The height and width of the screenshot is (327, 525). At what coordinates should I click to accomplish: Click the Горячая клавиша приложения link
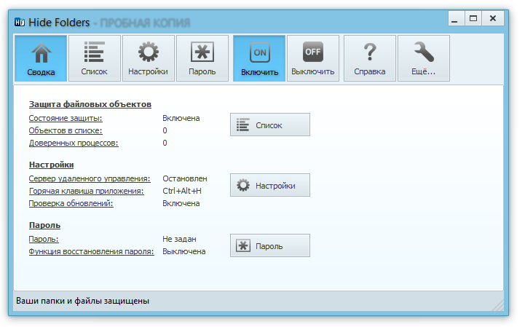coord(87,191)
